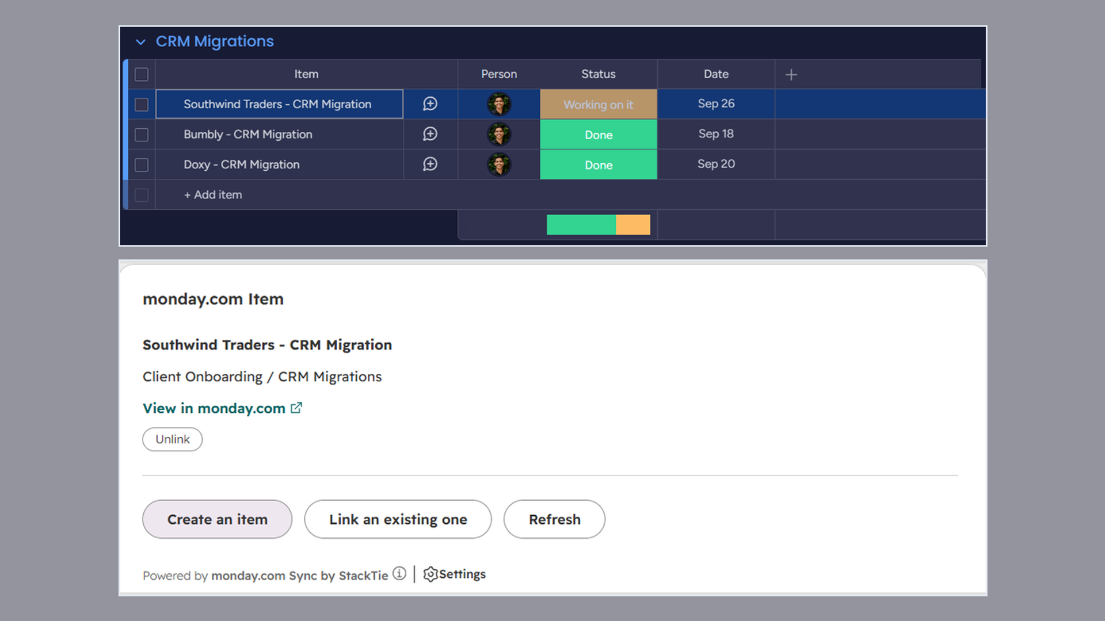Change the Working on it status

(x=599, y=104)
